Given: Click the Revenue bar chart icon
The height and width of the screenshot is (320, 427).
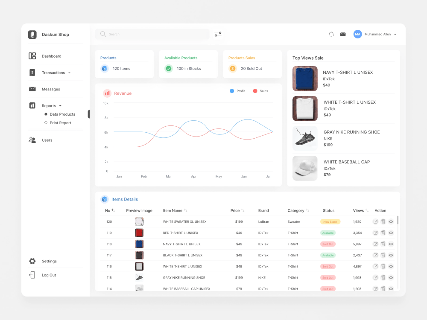Looking at the screenshot, I should click(107, 93).
